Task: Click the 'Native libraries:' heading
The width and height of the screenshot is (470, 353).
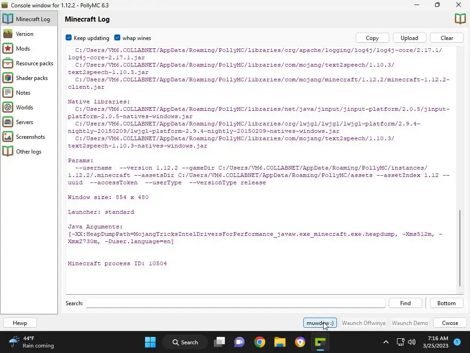Action: click(99, 102)
